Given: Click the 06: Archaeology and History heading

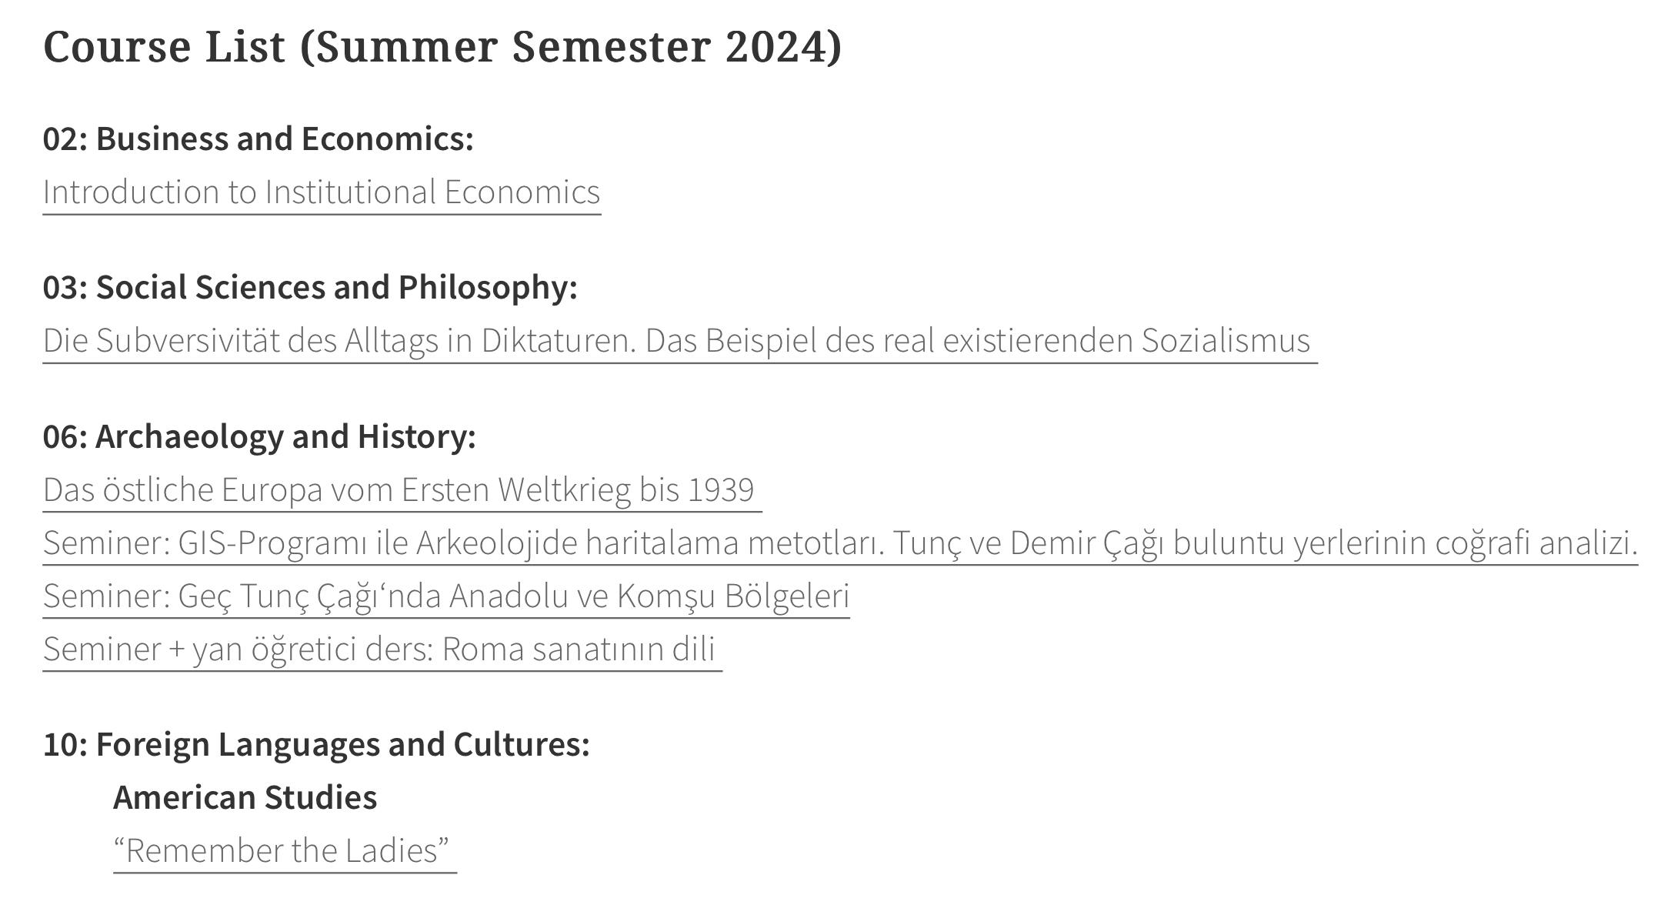Looking at the screenshot, I should (259, 436).
